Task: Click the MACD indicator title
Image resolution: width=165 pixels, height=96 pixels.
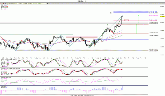Action: pyautogui.click(x=4, y=87)
